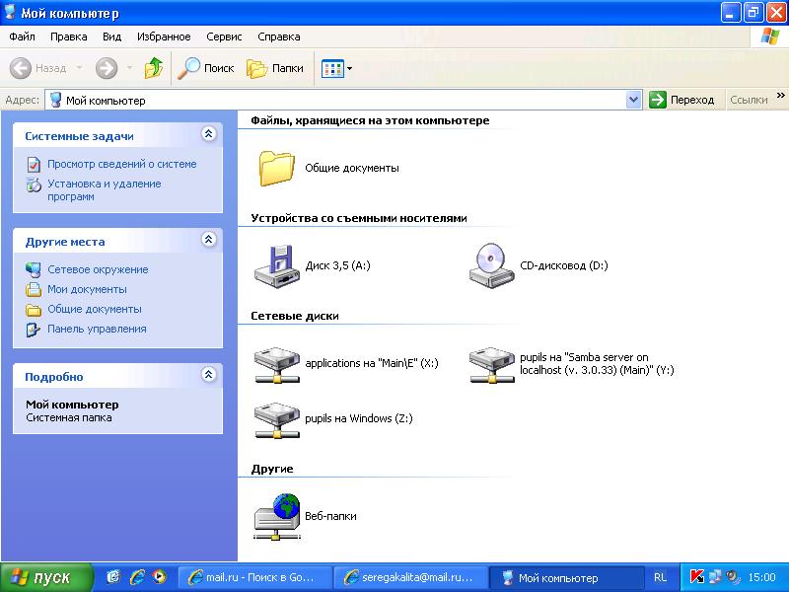Select pupils на Windows (Z:) network drive
This screenshot has width=789, height=592.
click(275, 417)
